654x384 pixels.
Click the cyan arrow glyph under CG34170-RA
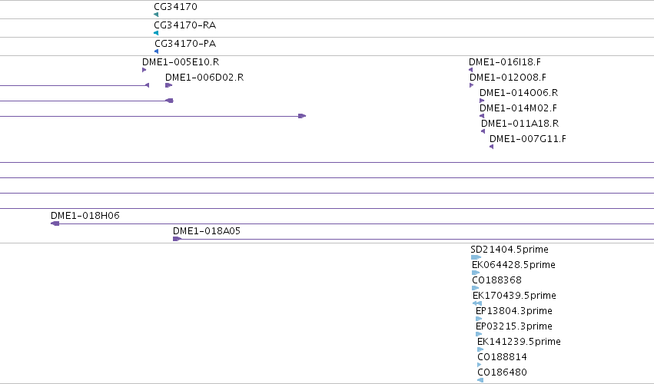pyautogui.click(x=156, y=33)
